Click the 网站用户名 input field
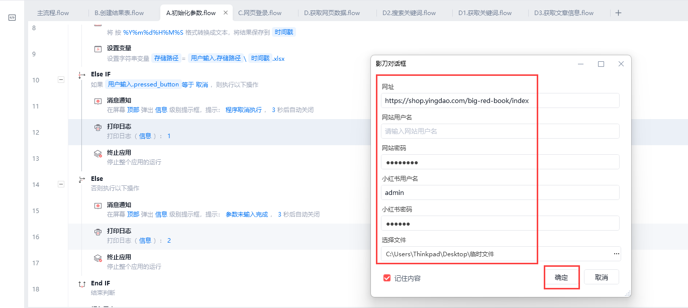Screen dimensions: 688x308 500,131
